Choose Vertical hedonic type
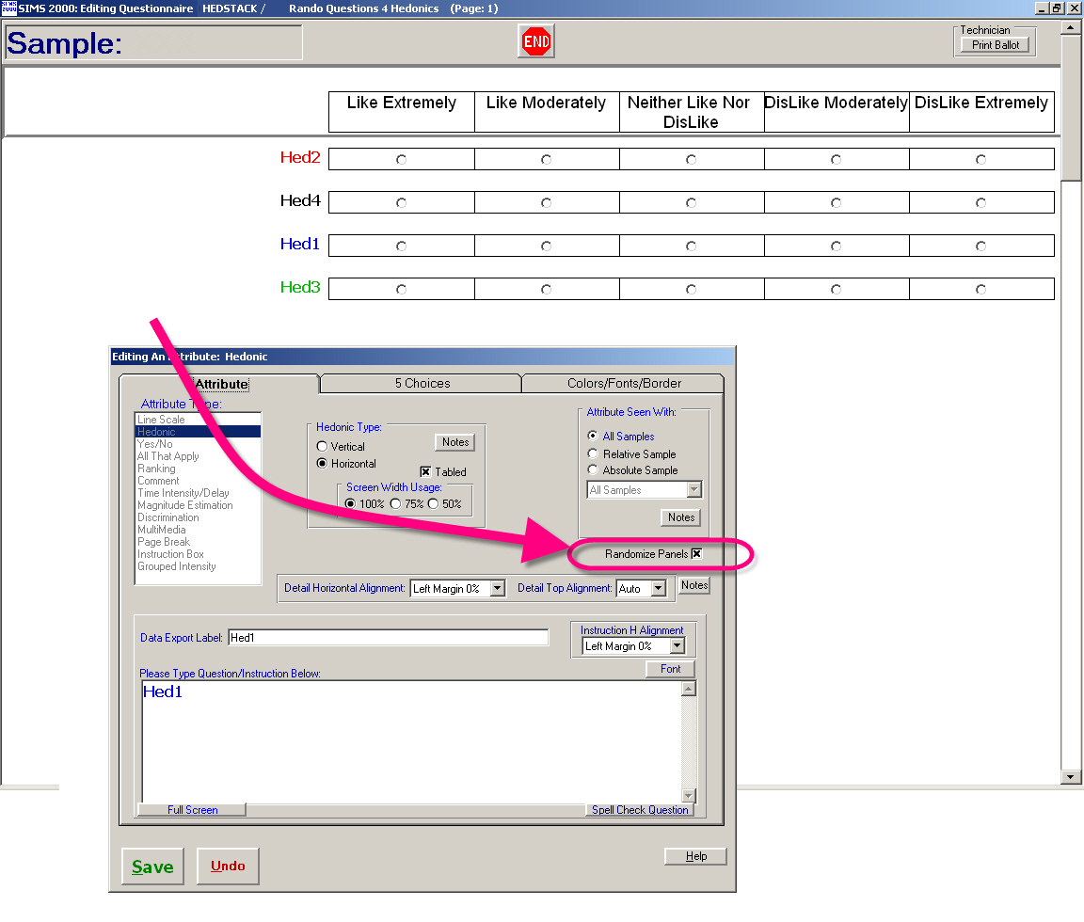 pyautogui.click(x=322, y=447)
